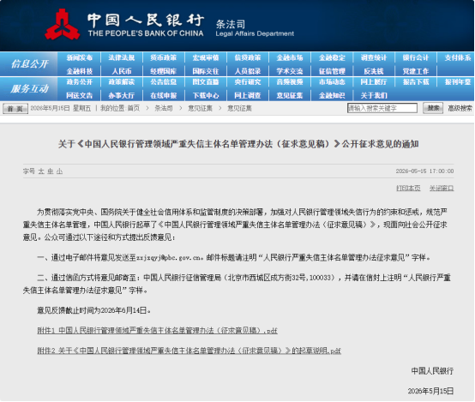The width and height of the screenshot is (475, 402).
Task: Open attachment 附件2 起草说明 pdf
Action: point(189,351)
